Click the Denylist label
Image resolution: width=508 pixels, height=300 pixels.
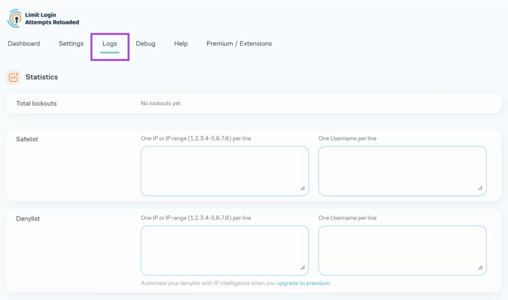pos(28,219)
